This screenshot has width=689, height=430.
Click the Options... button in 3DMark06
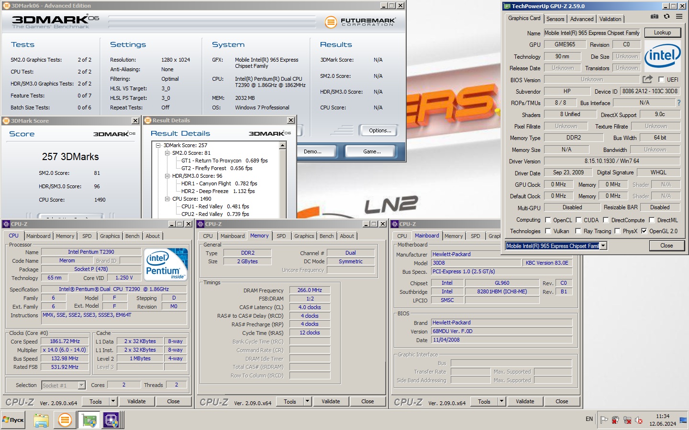380,130
